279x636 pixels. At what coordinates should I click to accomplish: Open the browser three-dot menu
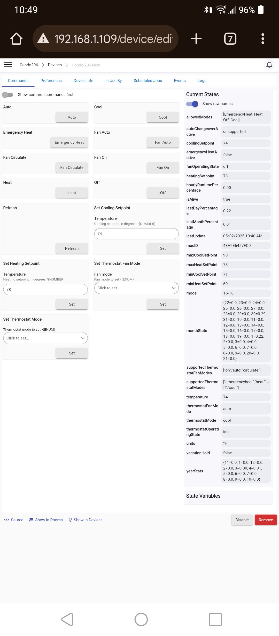[x=263, y=39]
